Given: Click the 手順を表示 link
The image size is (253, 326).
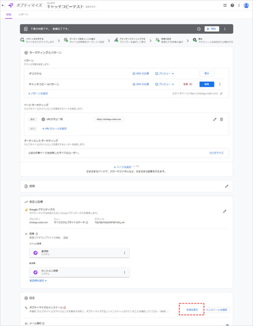Looking at the screenshot, I should pos(192,309).
